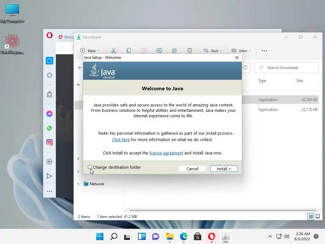325x244 pixels.
Task: Switch to Opera from taskbar
Action: [x=212, y=236]
